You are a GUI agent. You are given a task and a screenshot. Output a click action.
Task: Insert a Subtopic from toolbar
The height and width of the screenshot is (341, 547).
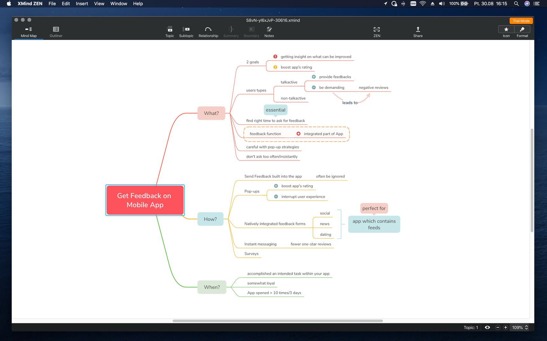point(186,32)
